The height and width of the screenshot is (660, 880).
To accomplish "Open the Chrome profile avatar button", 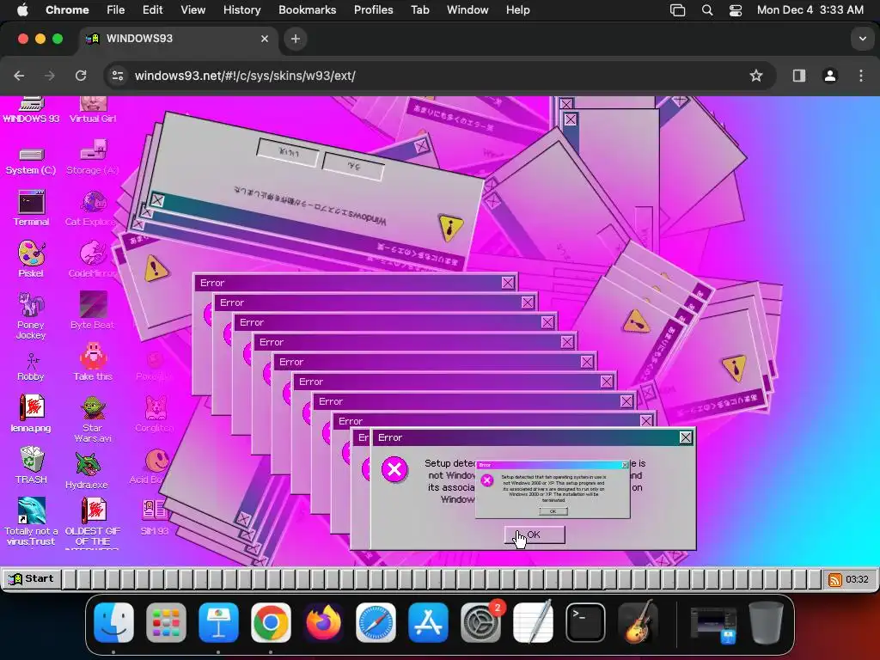I will pyautogui.click(x=830, y=76).
